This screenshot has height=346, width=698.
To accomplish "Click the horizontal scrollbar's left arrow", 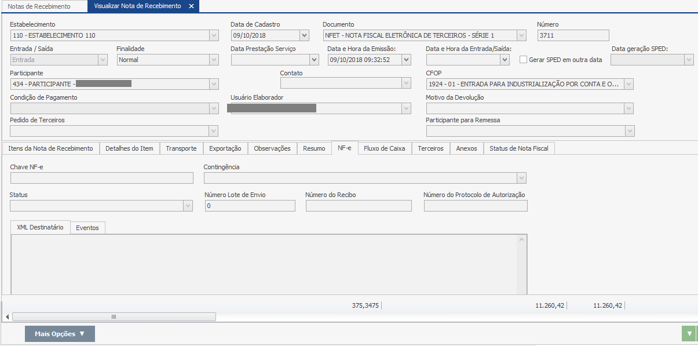I will coord(7,317).
